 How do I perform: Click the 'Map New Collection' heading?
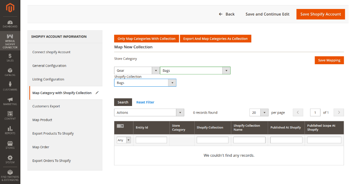coord(133,47)
